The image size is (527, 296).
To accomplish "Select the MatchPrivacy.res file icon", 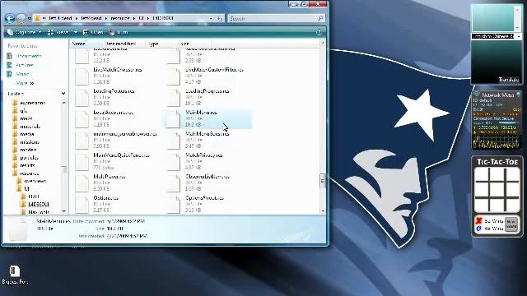I will [173, 162].
